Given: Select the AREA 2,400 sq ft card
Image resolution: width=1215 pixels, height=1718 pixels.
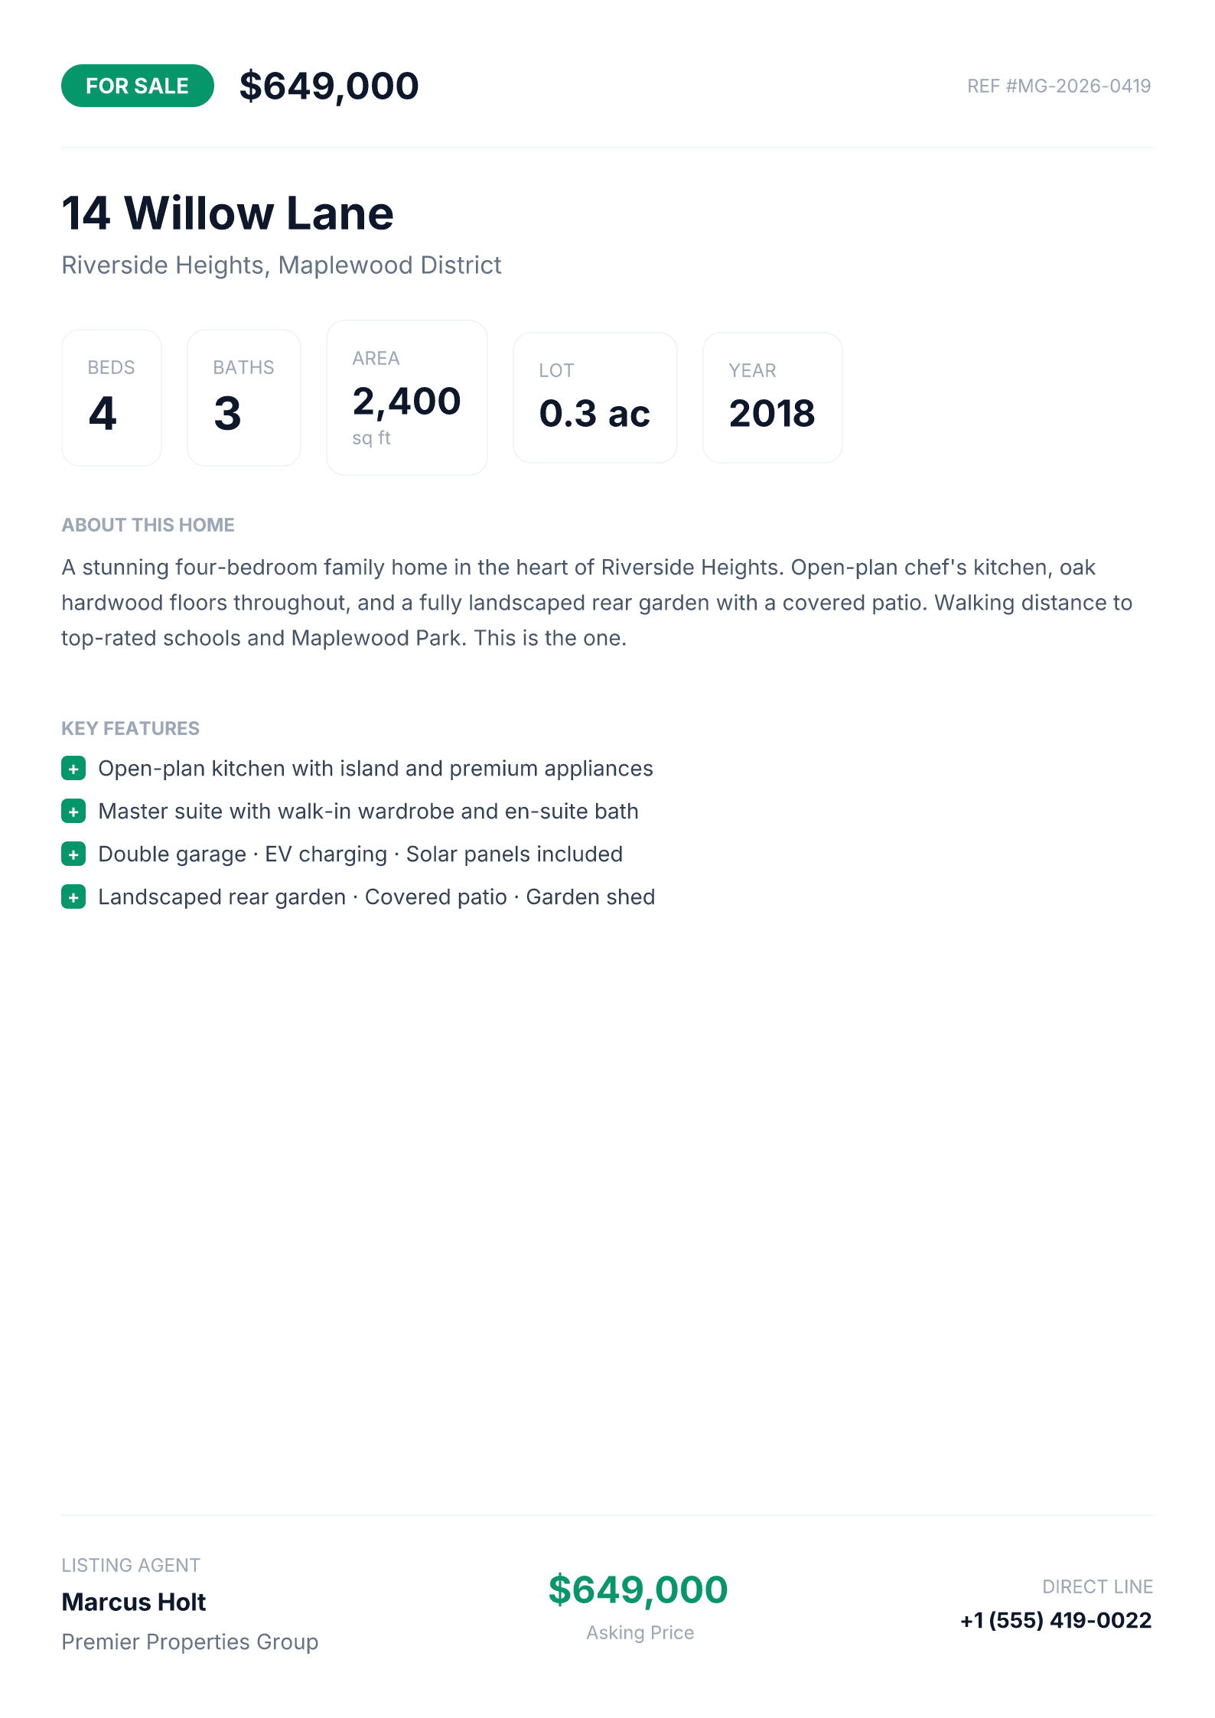Looking at the screenshot, I should tap(407, 398).
